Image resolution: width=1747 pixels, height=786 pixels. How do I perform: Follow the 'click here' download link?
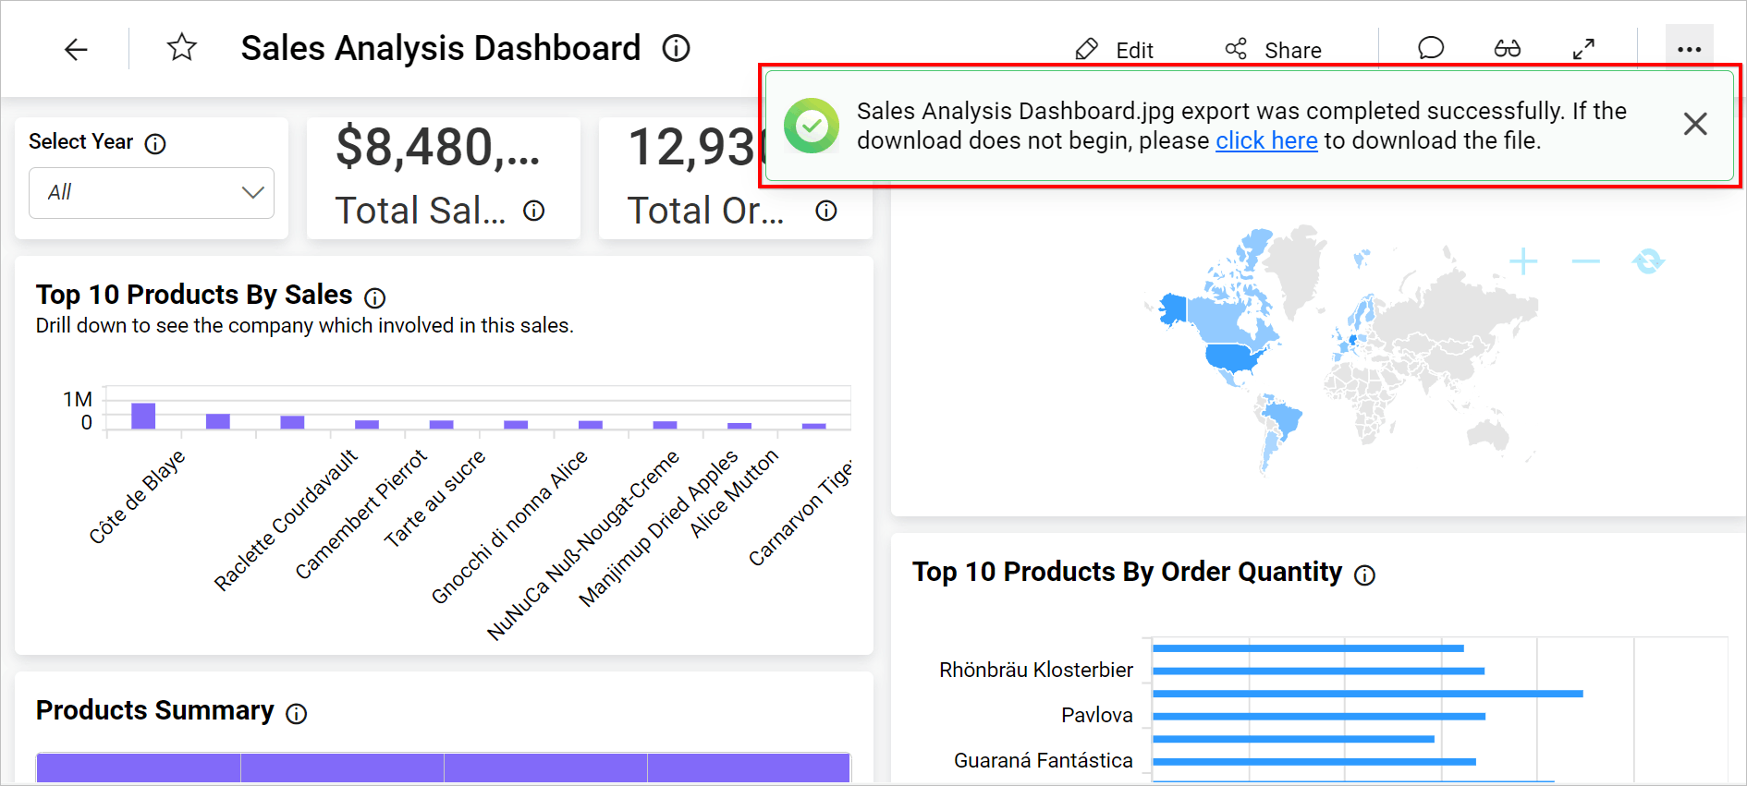click(x=1265, y=140)
